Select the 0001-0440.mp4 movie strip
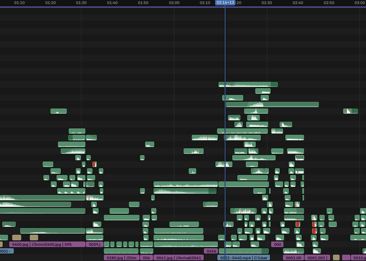366x261 pixels. tap(243, 258)
